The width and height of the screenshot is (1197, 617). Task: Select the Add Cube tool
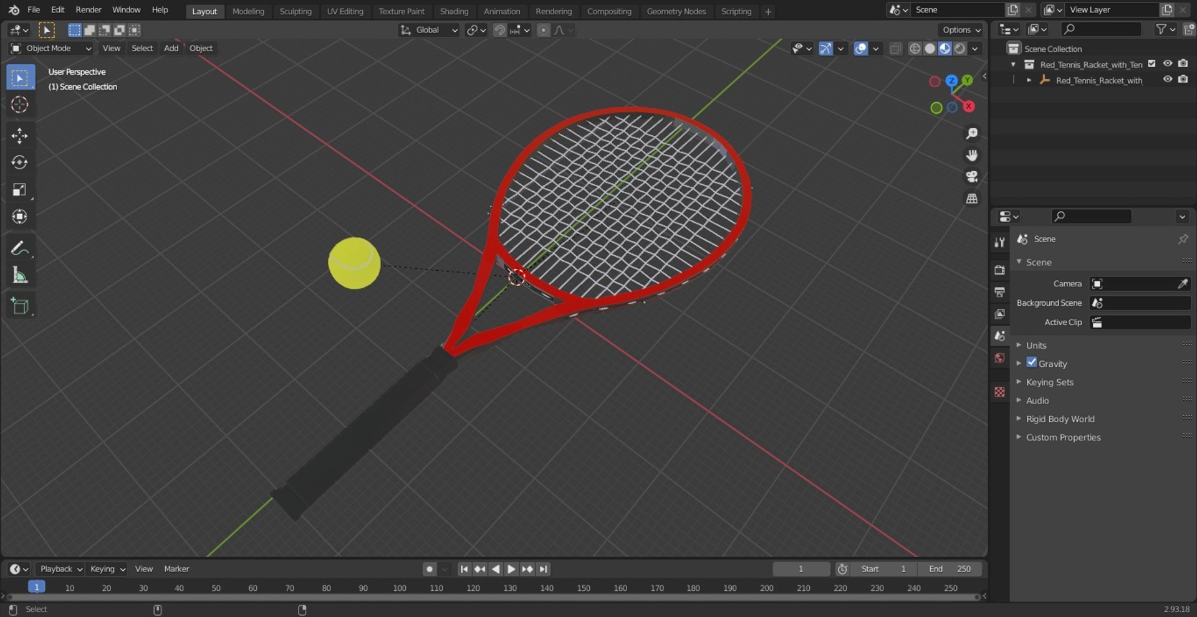[x=20, y=306]
